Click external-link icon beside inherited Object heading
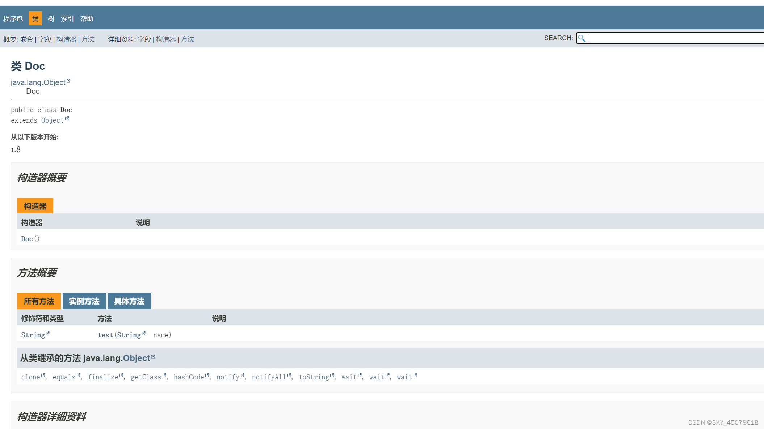The height and width of the screenshot is (429, 764). pyautogui.click(x=153, y=357)
